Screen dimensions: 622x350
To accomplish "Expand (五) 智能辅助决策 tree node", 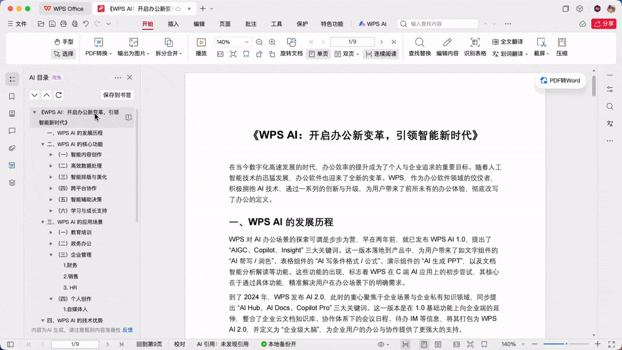I will coord(51,199).
